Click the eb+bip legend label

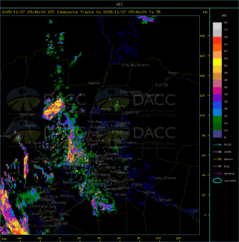(229, 174)
